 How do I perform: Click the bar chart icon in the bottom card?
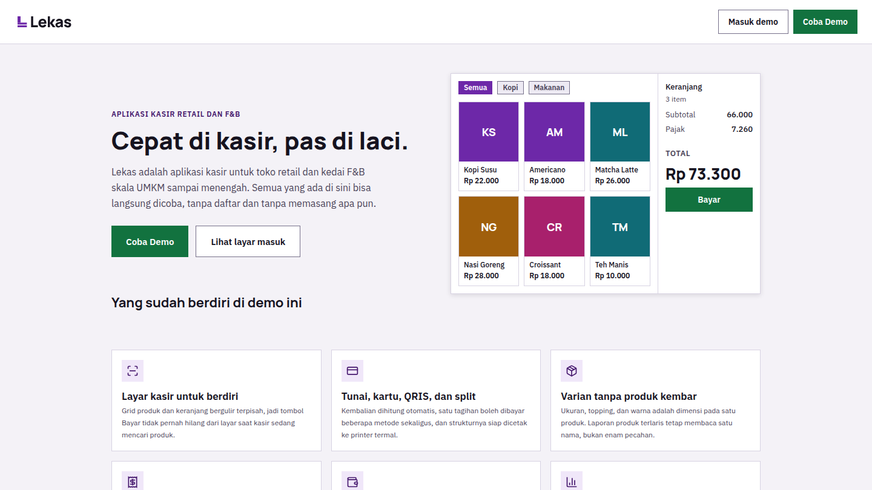coord(572,482)
